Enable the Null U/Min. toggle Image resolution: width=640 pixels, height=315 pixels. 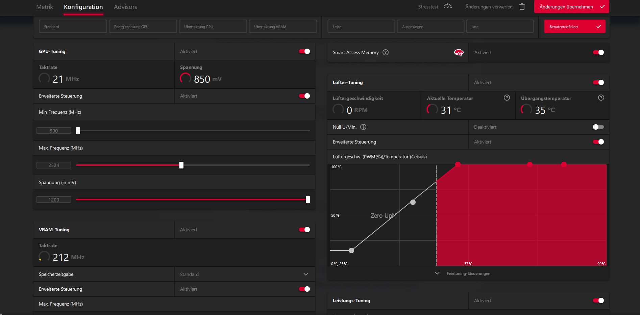click(598, 127)
